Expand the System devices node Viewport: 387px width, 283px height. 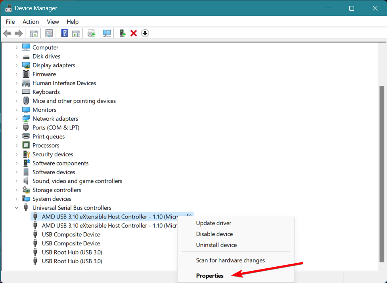17,199
